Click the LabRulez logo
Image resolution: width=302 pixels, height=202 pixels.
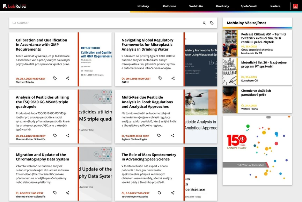pos(14,6)
